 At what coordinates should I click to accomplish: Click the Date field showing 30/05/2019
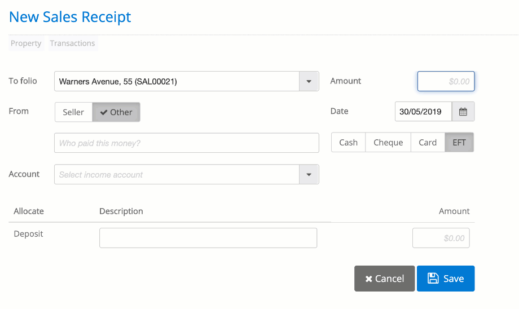423,112
